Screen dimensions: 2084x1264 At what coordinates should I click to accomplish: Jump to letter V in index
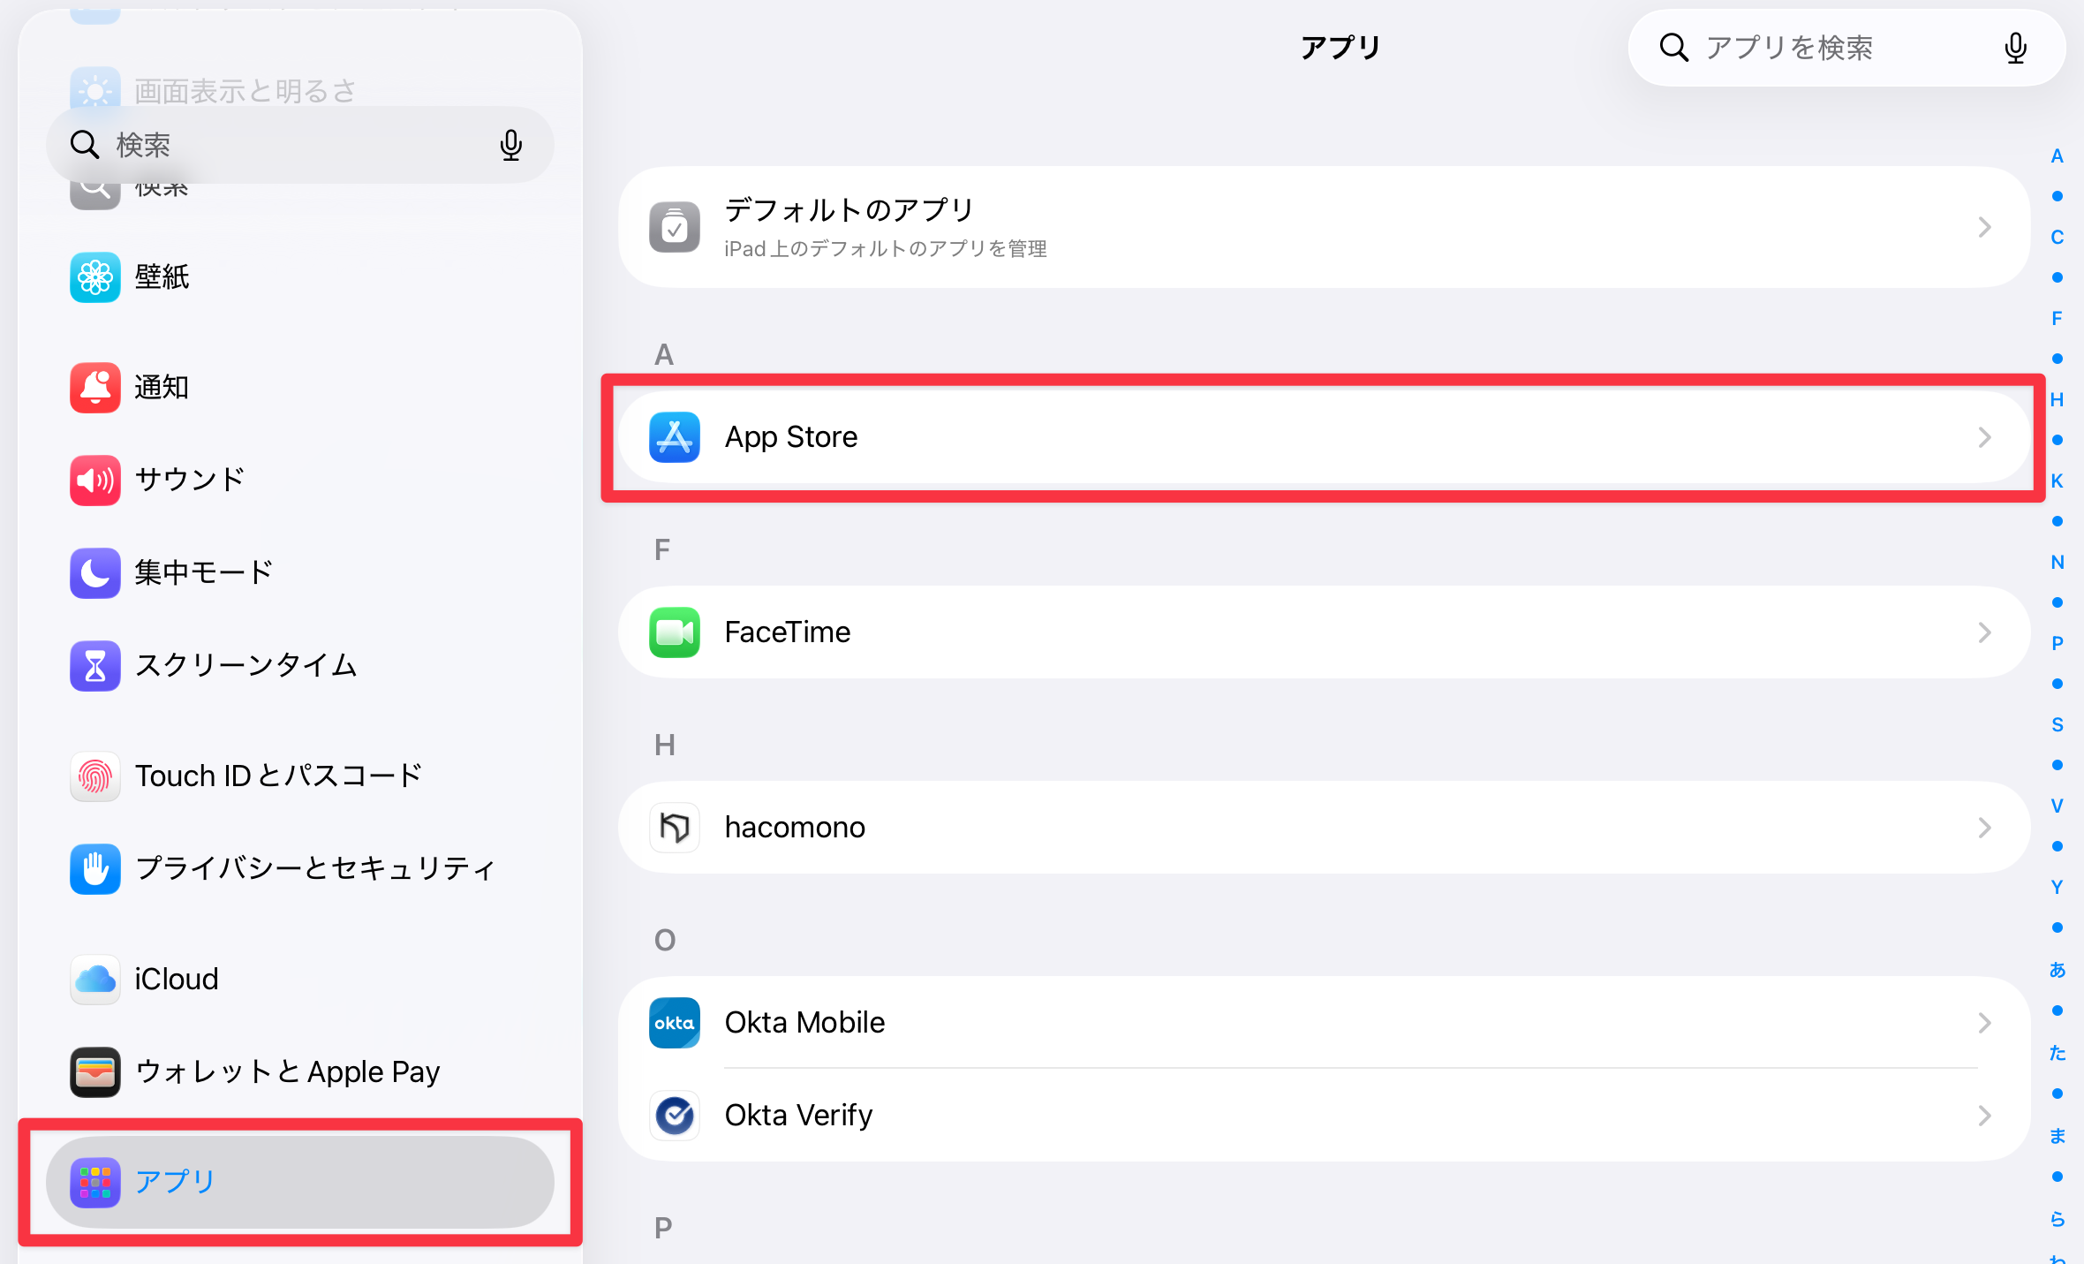(2058, 806)
